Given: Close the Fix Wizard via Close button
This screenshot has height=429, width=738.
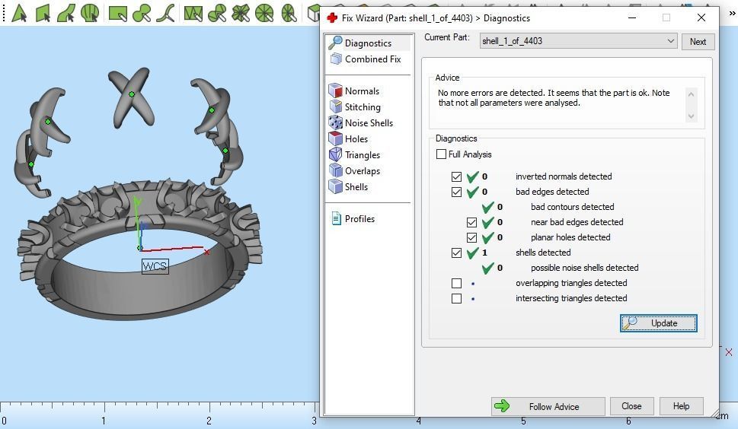Looking at the screenshot, I should [631, 406].
